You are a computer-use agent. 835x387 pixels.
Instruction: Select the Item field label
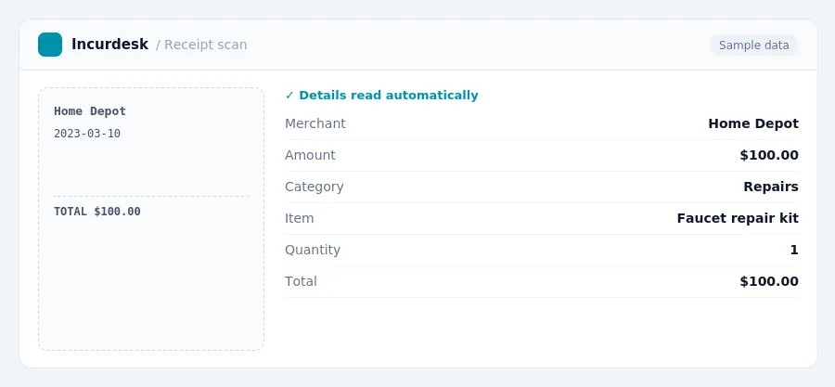(300, 218)
